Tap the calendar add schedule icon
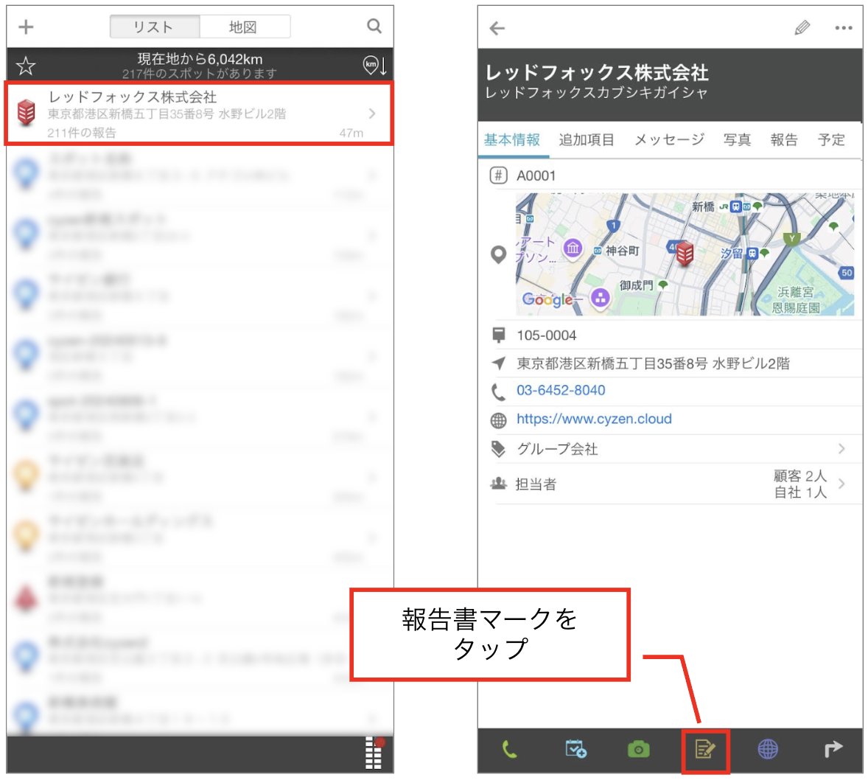 coord(575,749)
